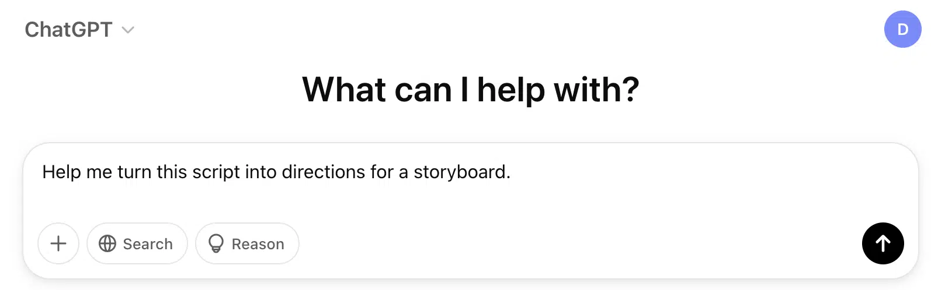
Task: Expand the ChatGPT model selector chevron
Action: point(128,30)
